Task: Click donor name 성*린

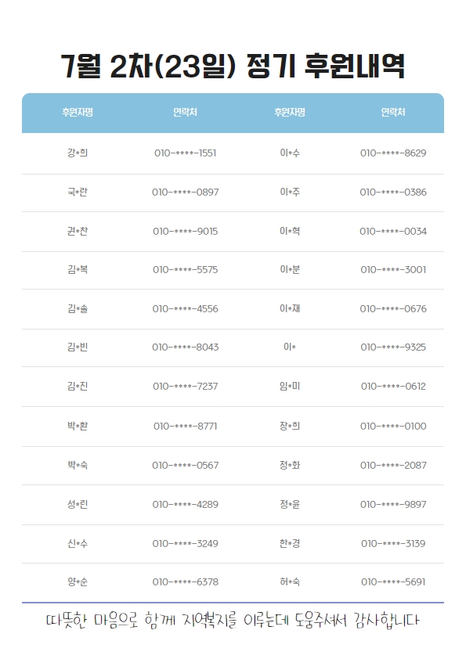Action: 78,504
